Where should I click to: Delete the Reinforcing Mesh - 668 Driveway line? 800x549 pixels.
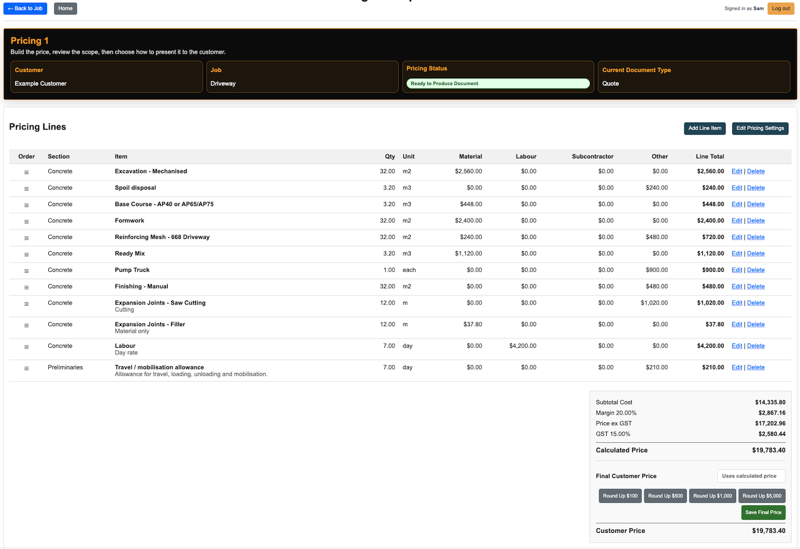756,237
